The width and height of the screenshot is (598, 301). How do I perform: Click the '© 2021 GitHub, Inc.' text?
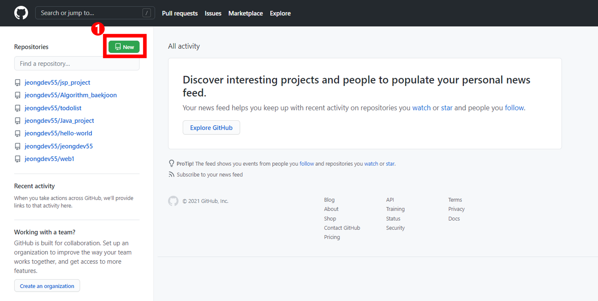[x=205, y=201]
